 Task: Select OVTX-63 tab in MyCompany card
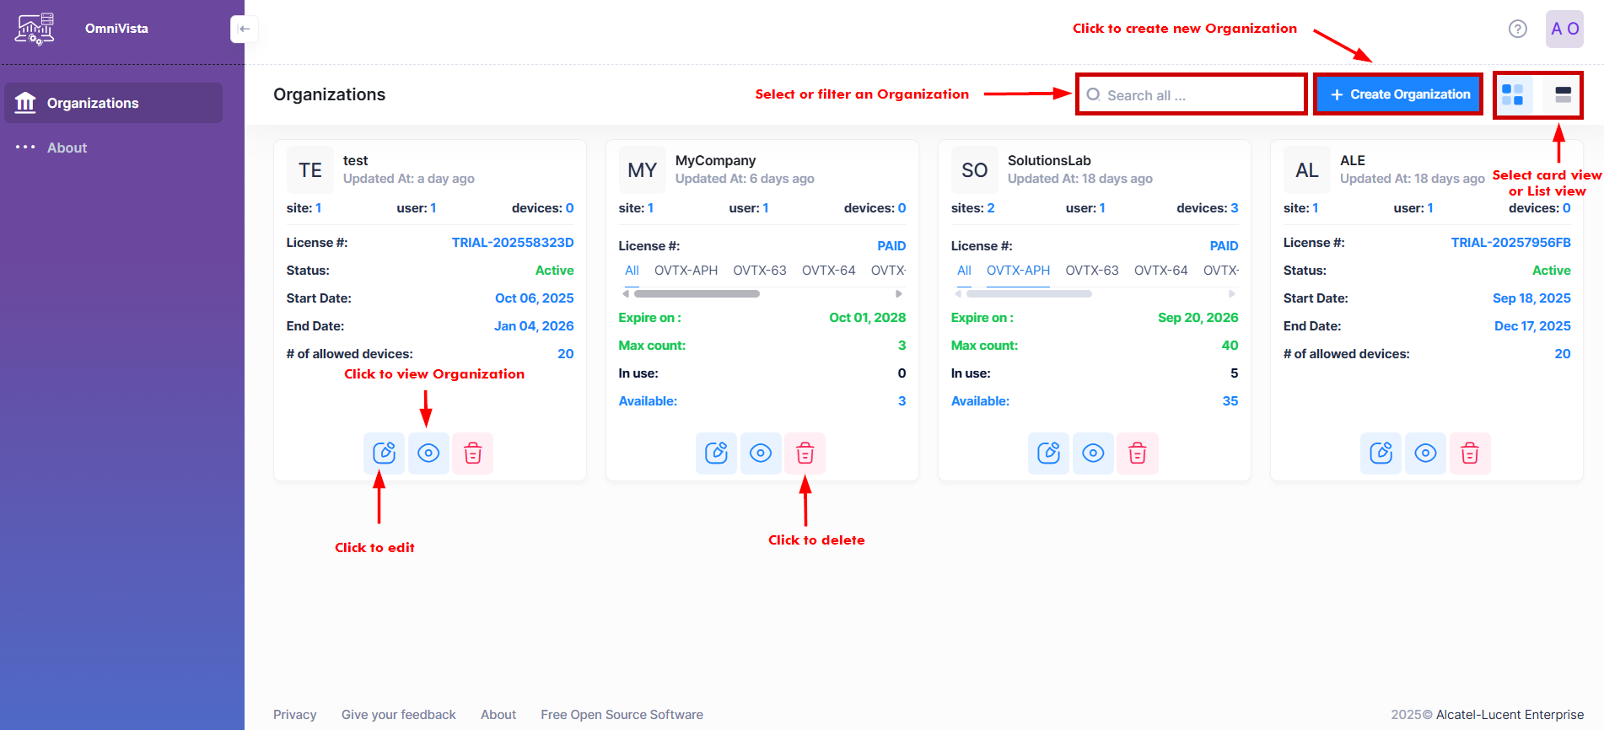click(759, 271)
